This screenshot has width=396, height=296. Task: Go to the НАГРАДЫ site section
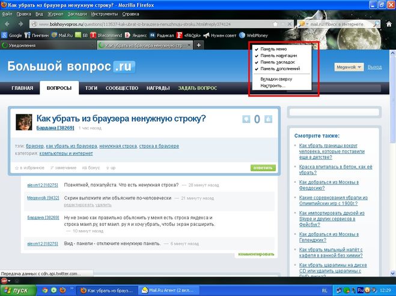[x=158, y=88]
